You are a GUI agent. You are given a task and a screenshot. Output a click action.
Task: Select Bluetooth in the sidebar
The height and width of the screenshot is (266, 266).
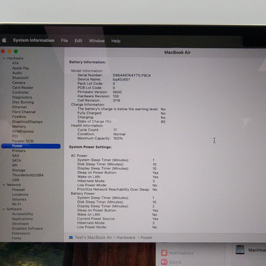[x=20, y=78]
